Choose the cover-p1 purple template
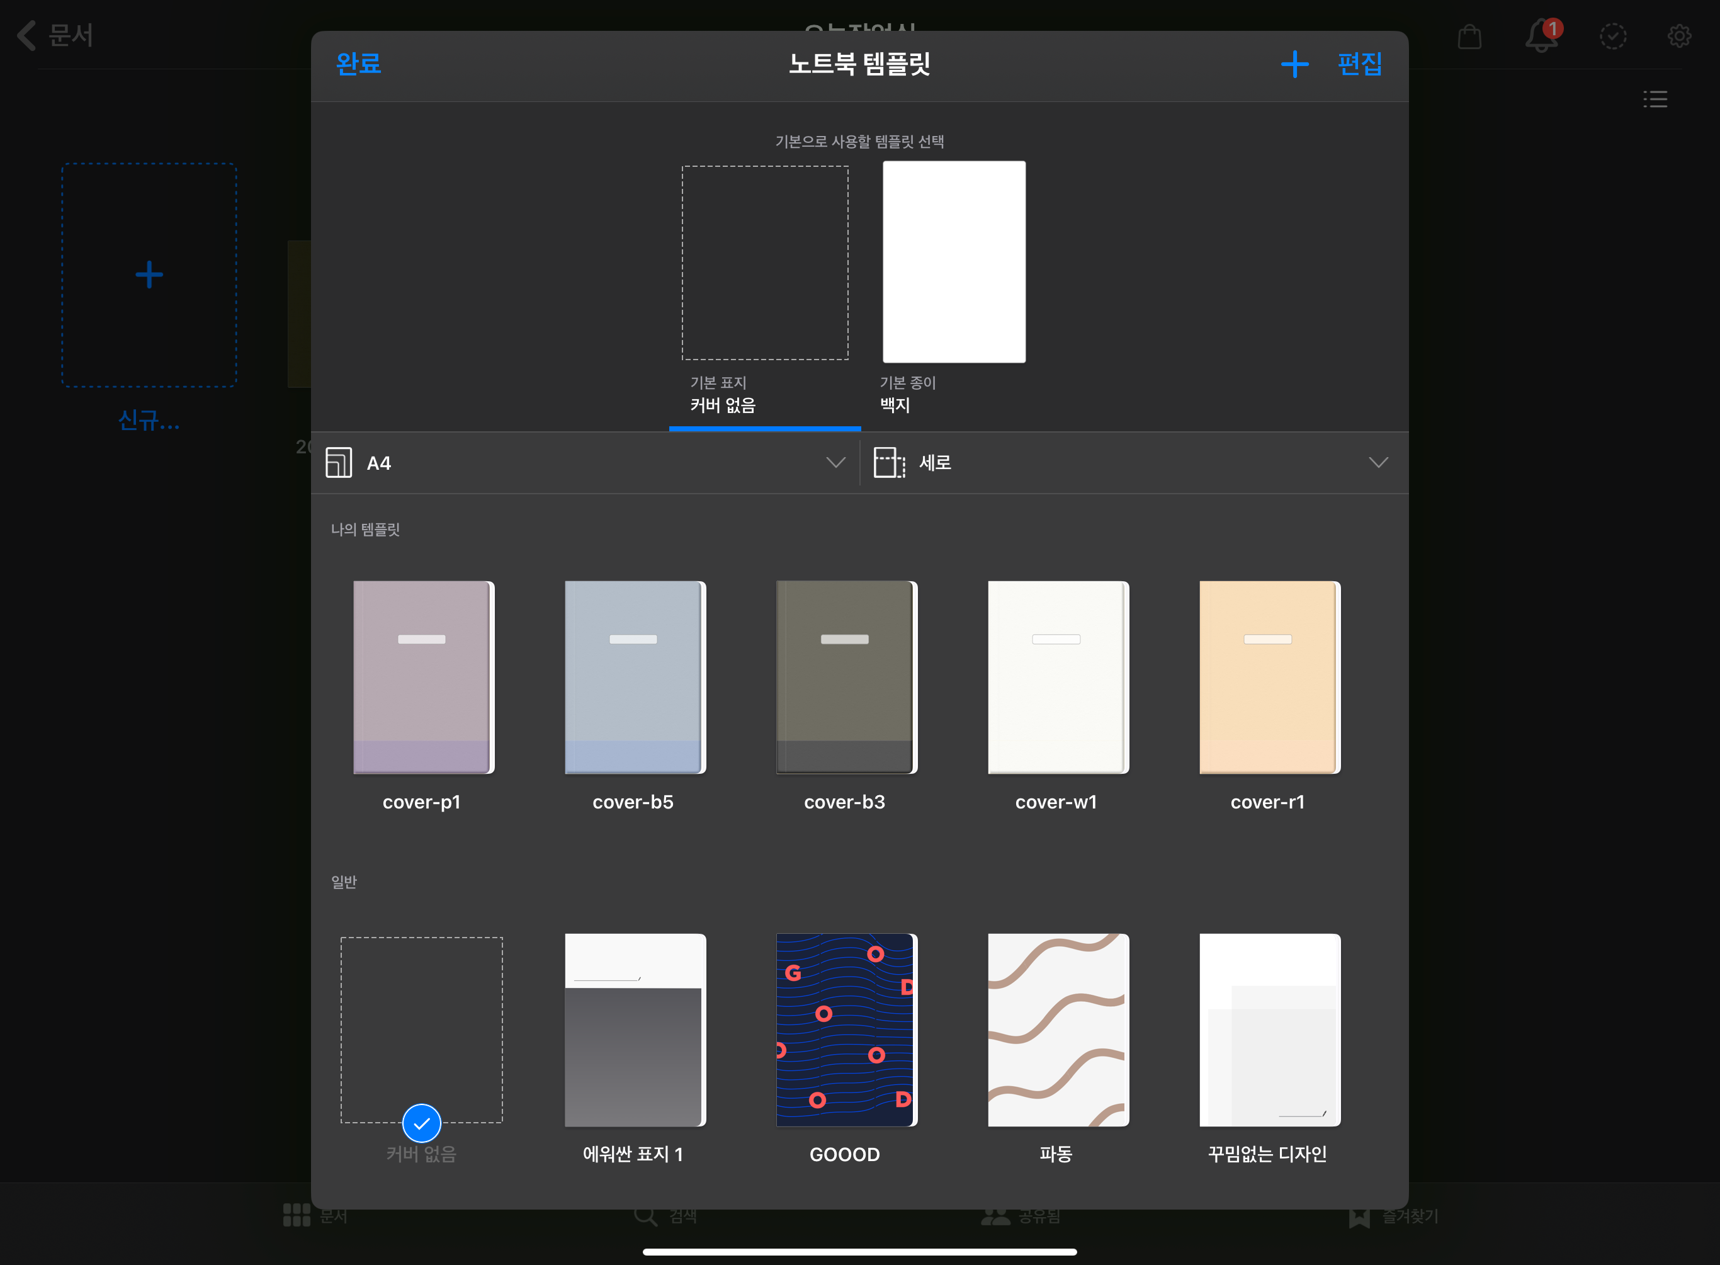This screenshot has width=1720, height=1265. [x=423, y=677]
